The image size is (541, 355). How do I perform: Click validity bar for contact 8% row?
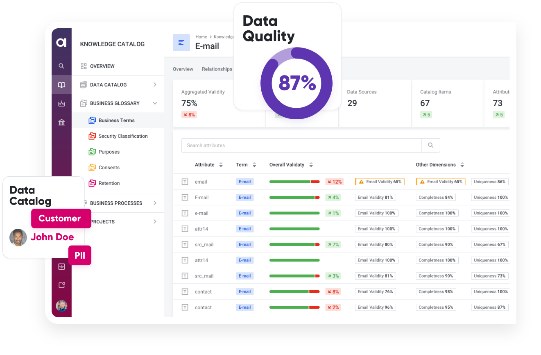coord(294,291)
